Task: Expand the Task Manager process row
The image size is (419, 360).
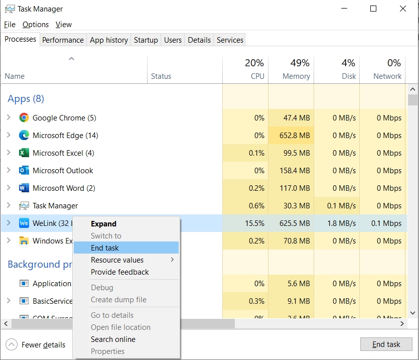Action: click(x=9, y=206)
